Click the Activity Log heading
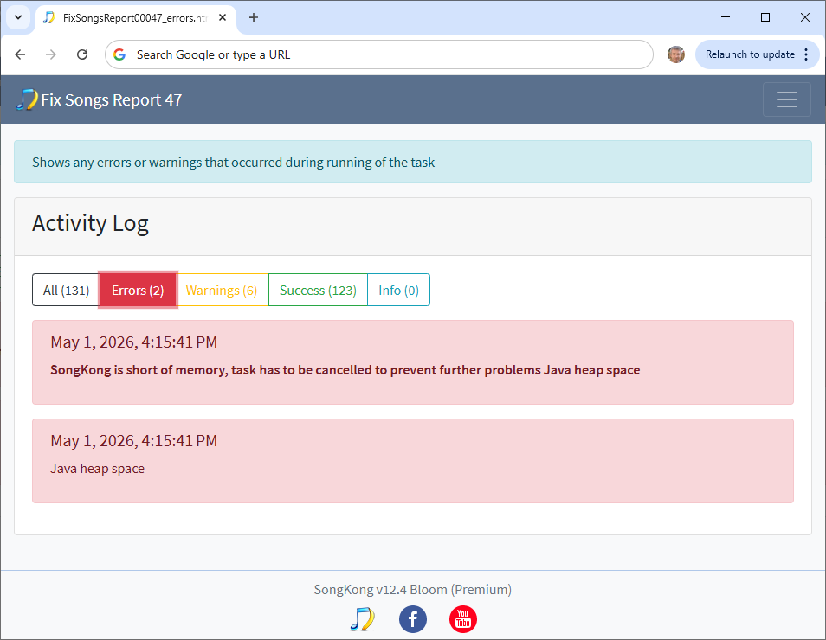826x640 pixels. 90,224
